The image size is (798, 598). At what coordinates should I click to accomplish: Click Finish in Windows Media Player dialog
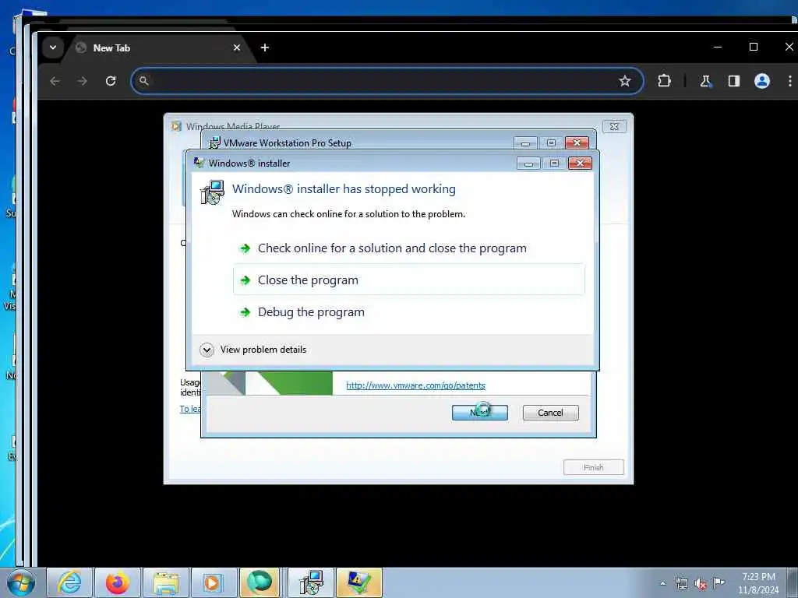(x=593, y=467)
